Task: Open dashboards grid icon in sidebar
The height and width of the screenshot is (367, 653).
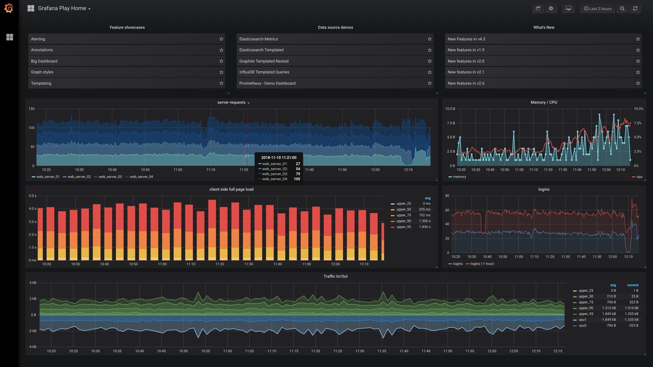Action: click(10, 37)
